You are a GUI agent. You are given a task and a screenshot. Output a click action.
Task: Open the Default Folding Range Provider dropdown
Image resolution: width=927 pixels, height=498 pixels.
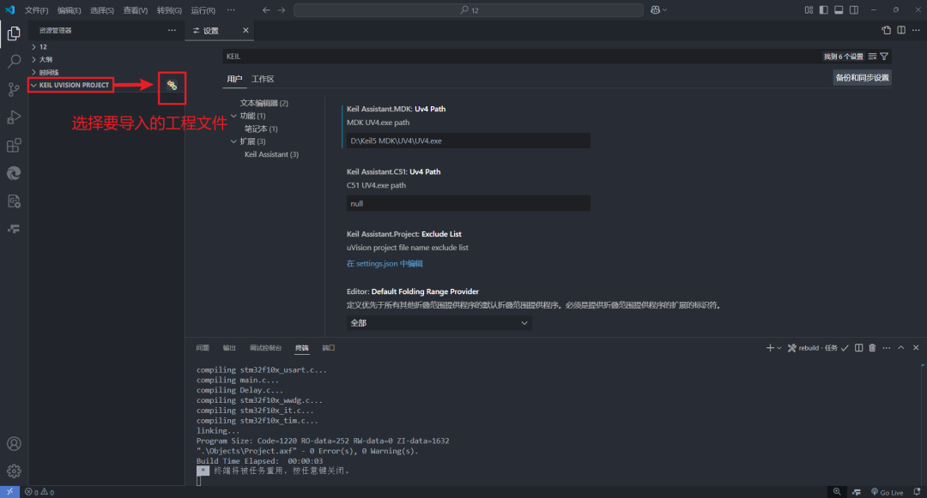click(x=439, y=323)
